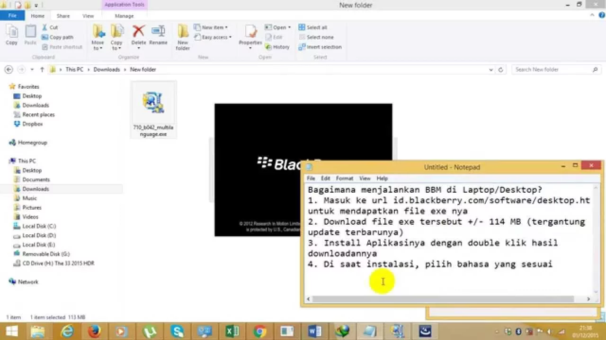The height and width of the screenshot is (340, 606).
Task: Open File Explorer taskbar icon
Action: [x=38, y=331]
